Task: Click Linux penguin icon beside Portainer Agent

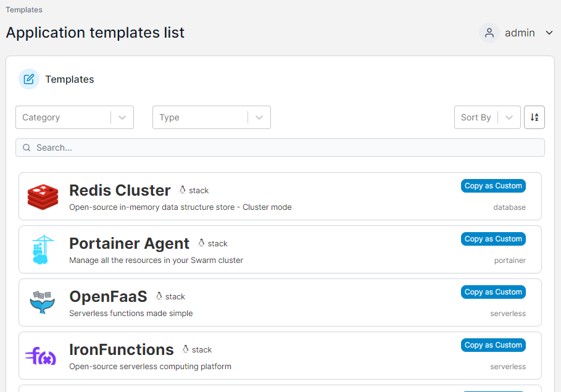Action: (201, 243)
